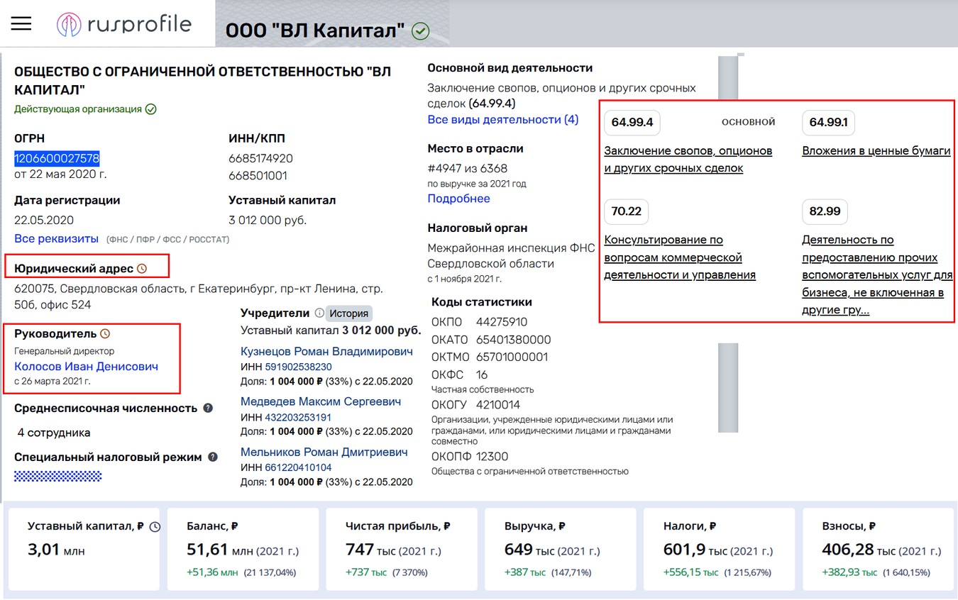Open the История button for founders
Viewport: 958px width, 600px height.
[x=349, y=313]
